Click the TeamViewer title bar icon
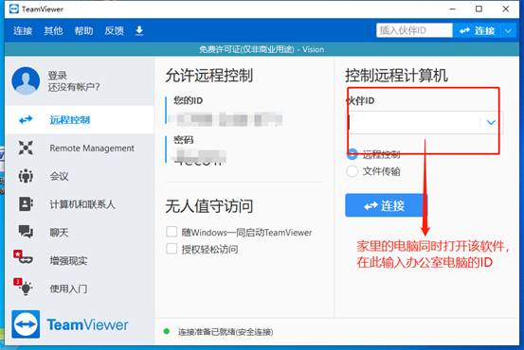 tap(14, 9)
